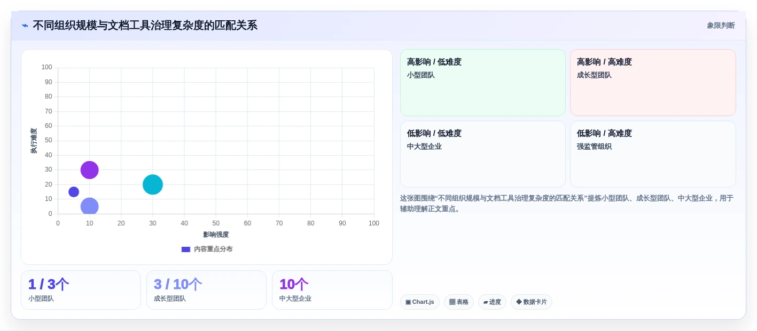Click the 进度 tag chip
This screenshot has height=331, width=757.
point(492,302)
